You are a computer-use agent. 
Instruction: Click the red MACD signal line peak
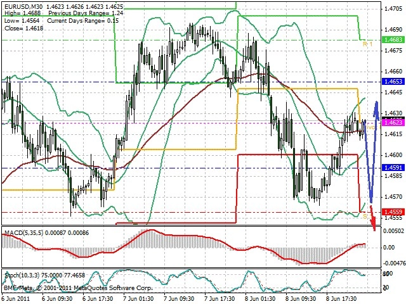pos(150,230)
